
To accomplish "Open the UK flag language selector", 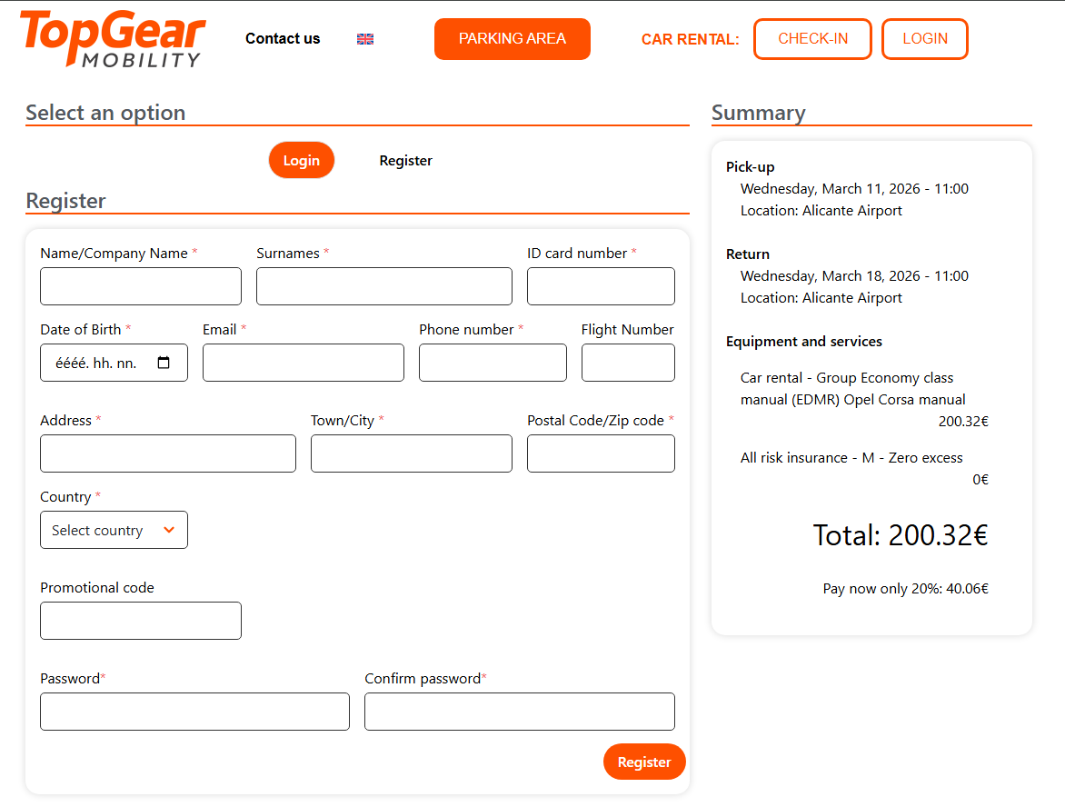I will pyautogui.click(x=365, y=39).
